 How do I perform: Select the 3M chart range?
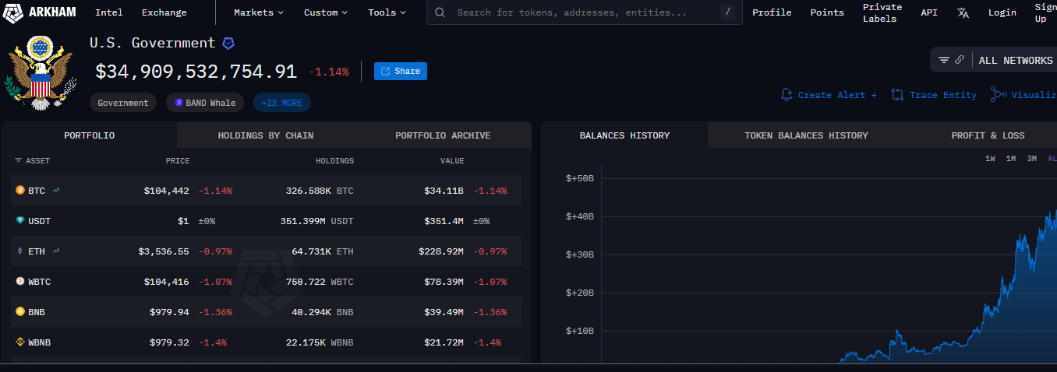coord(1032,159)
